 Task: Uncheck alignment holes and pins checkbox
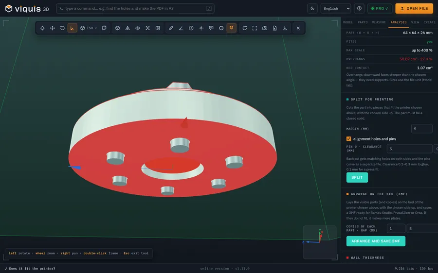(x=348, y=138)
